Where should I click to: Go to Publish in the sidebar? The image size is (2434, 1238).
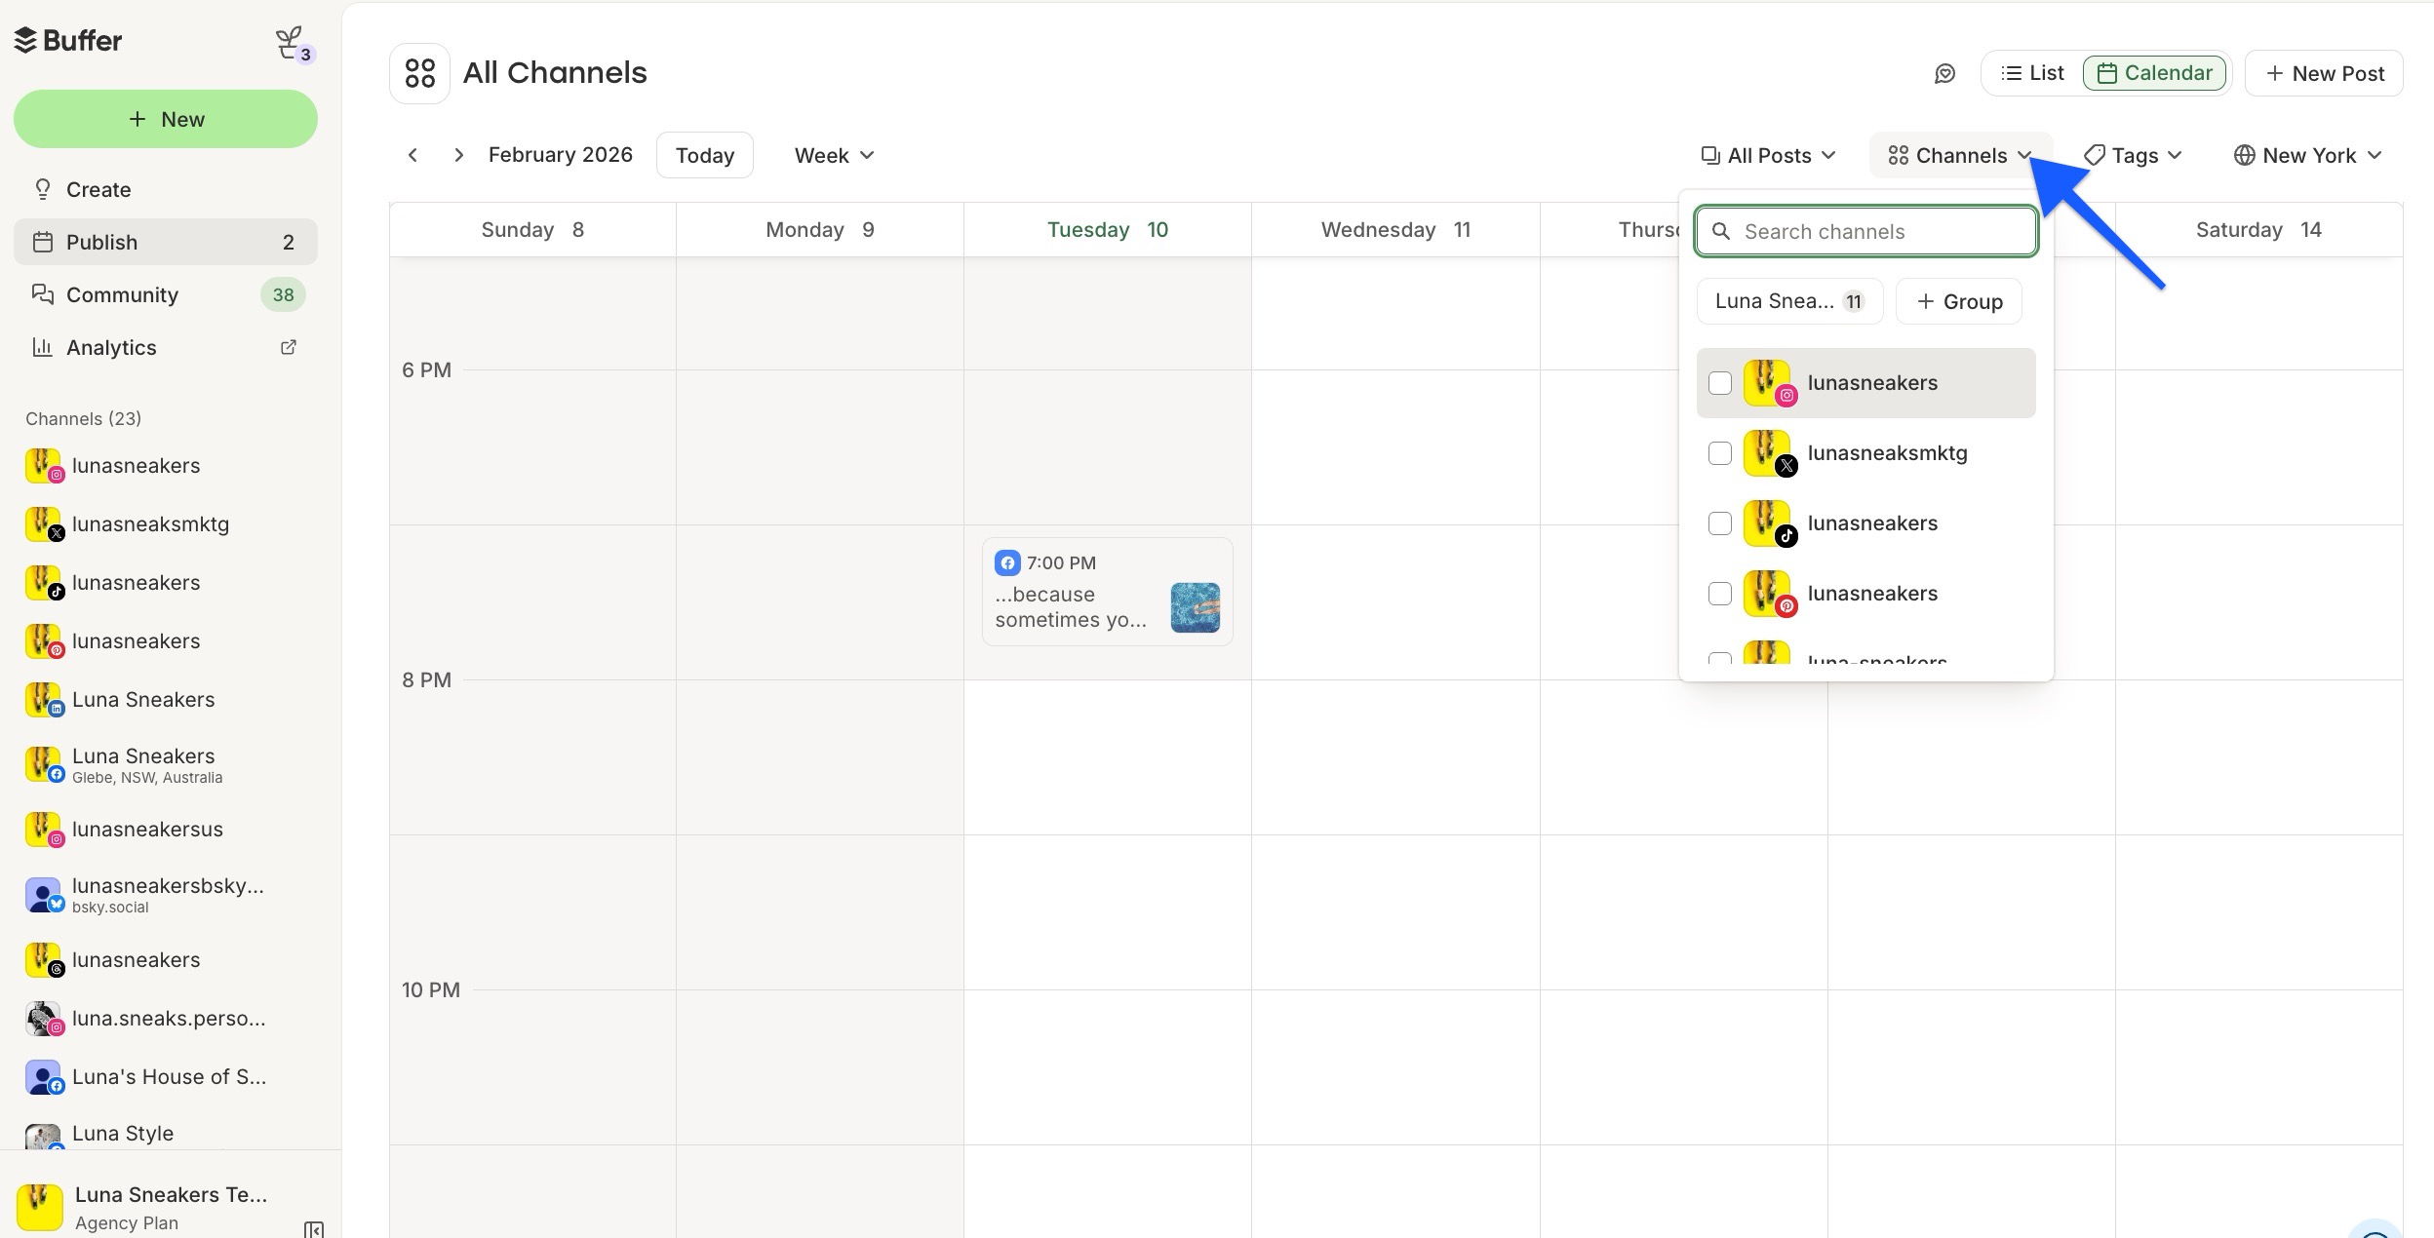click(x=166, y=242)
